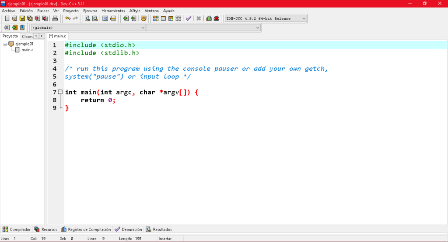Click the gray X Stop Execution icon
The height and width of the screenshot is (242, 448).
[199, 18]
